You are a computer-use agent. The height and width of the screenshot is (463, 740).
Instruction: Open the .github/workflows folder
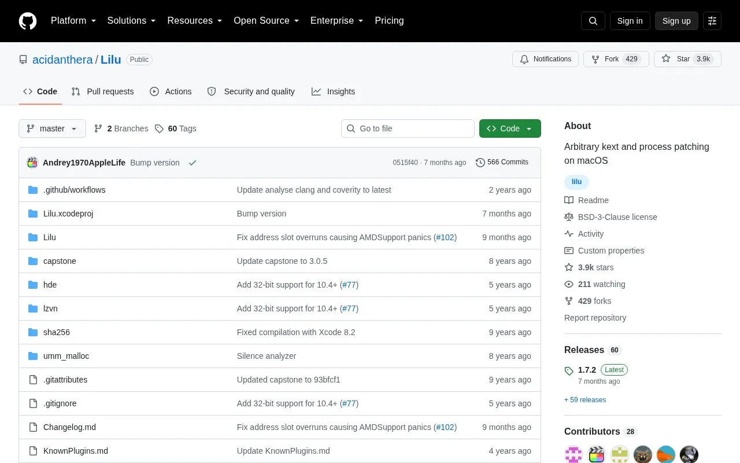[74, 190]
